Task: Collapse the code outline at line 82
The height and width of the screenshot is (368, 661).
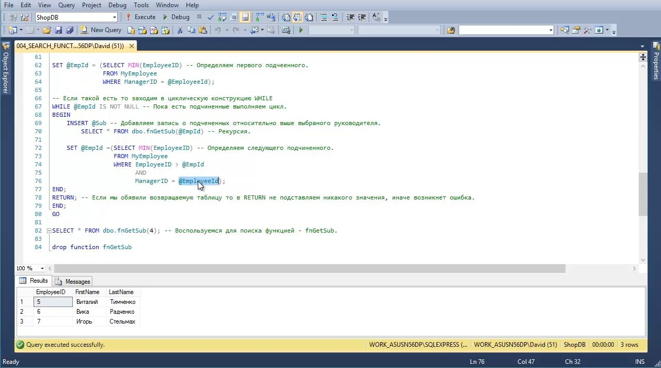Action: [x=49, y=231]
